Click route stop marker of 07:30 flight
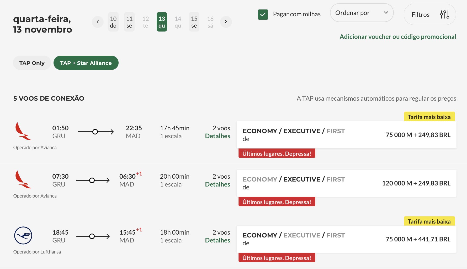 92,180
